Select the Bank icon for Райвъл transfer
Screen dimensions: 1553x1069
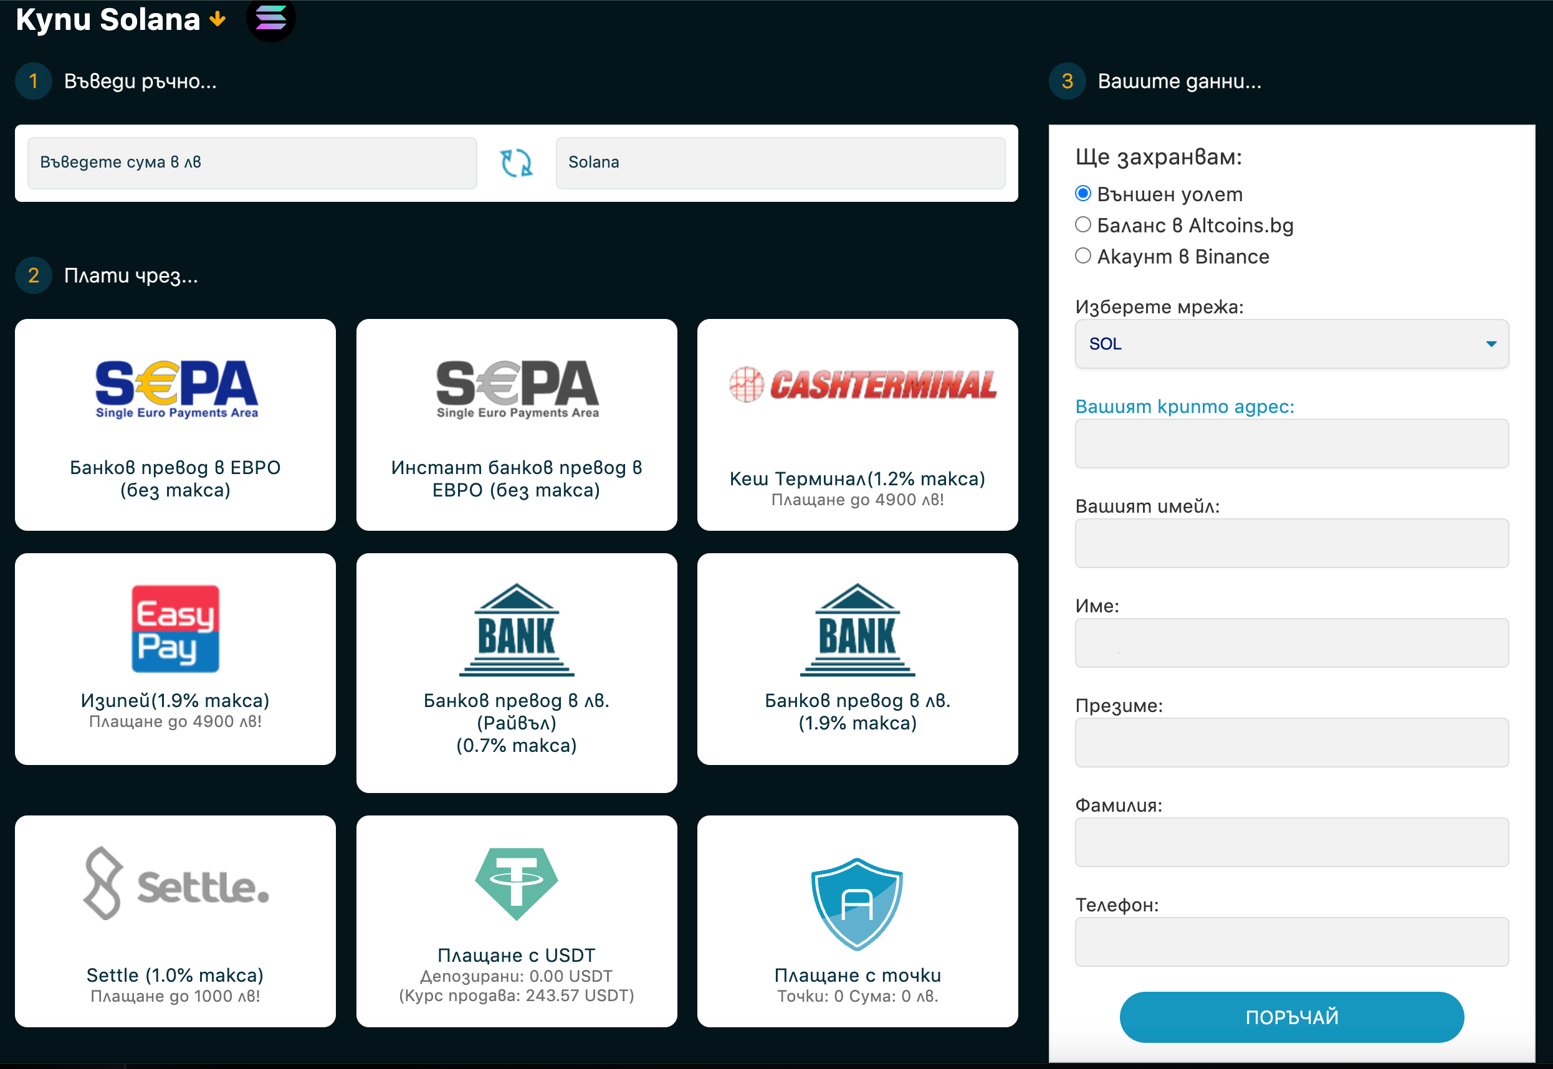coord(517,630)
